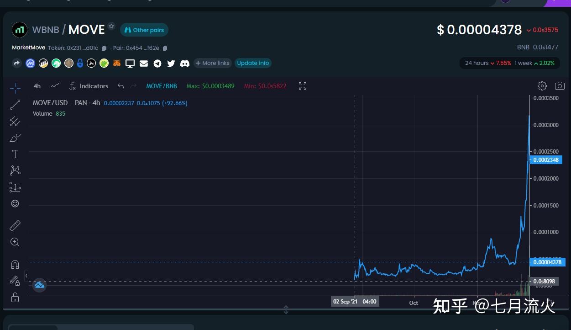571x330 pixels.
Task: Take a chart snapshot with the camera
Action: tap(560, 86)
